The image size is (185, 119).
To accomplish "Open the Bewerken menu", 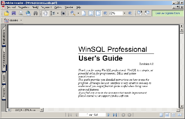I will [24, 7].
